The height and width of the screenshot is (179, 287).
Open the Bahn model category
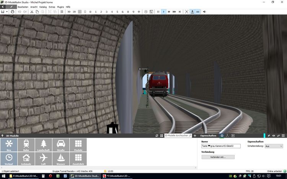click(x=26, y=145)
